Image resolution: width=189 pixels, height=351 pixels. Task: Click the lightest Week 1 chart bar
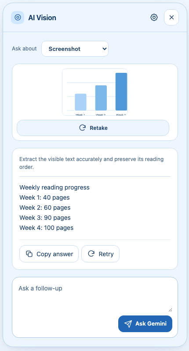80,102
